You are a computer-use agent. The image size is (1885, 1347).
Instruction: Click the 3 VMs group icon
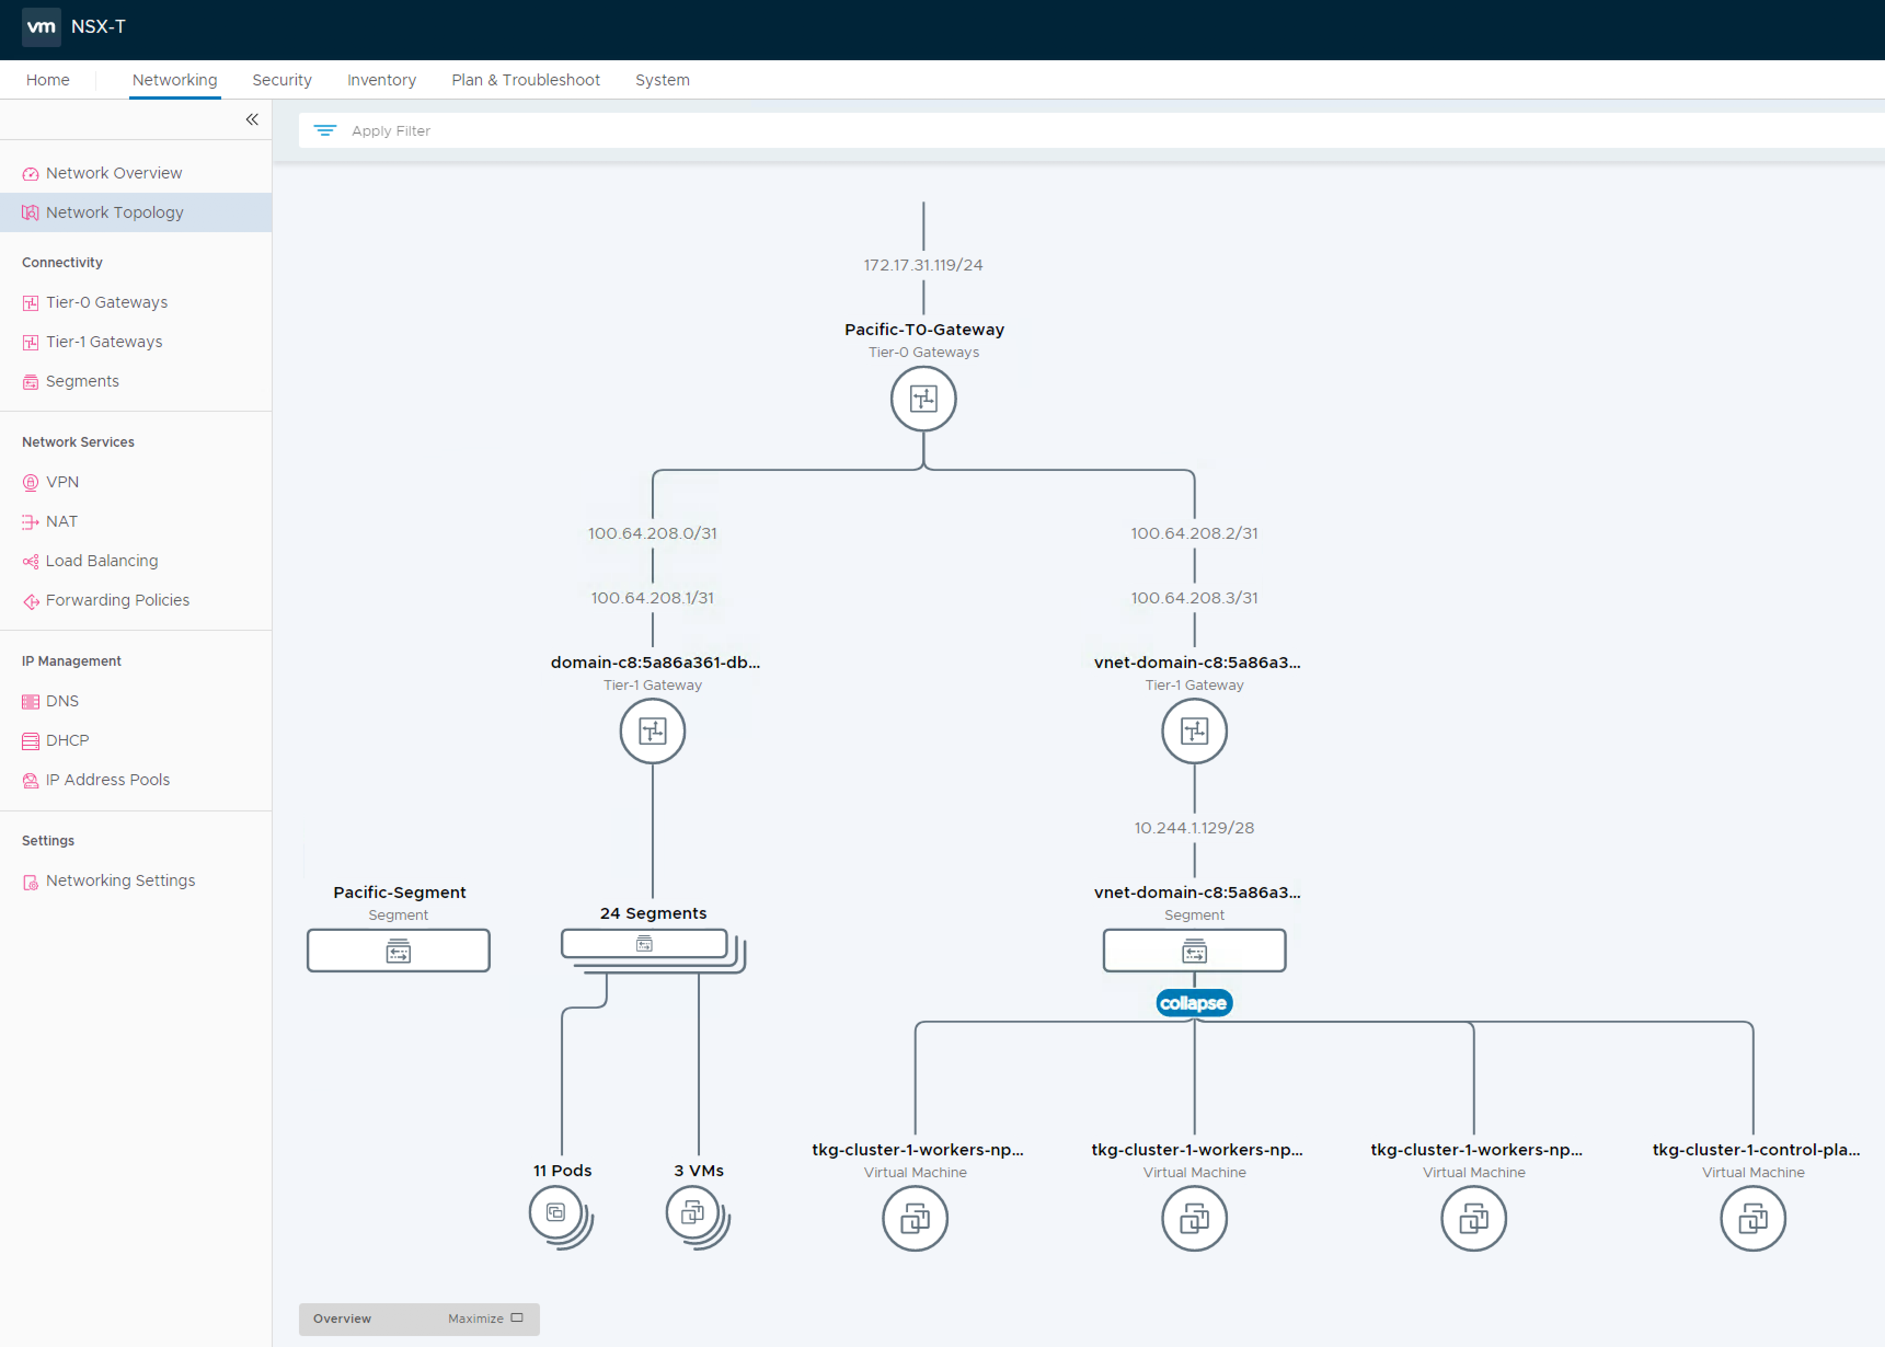coord(694,1214)
